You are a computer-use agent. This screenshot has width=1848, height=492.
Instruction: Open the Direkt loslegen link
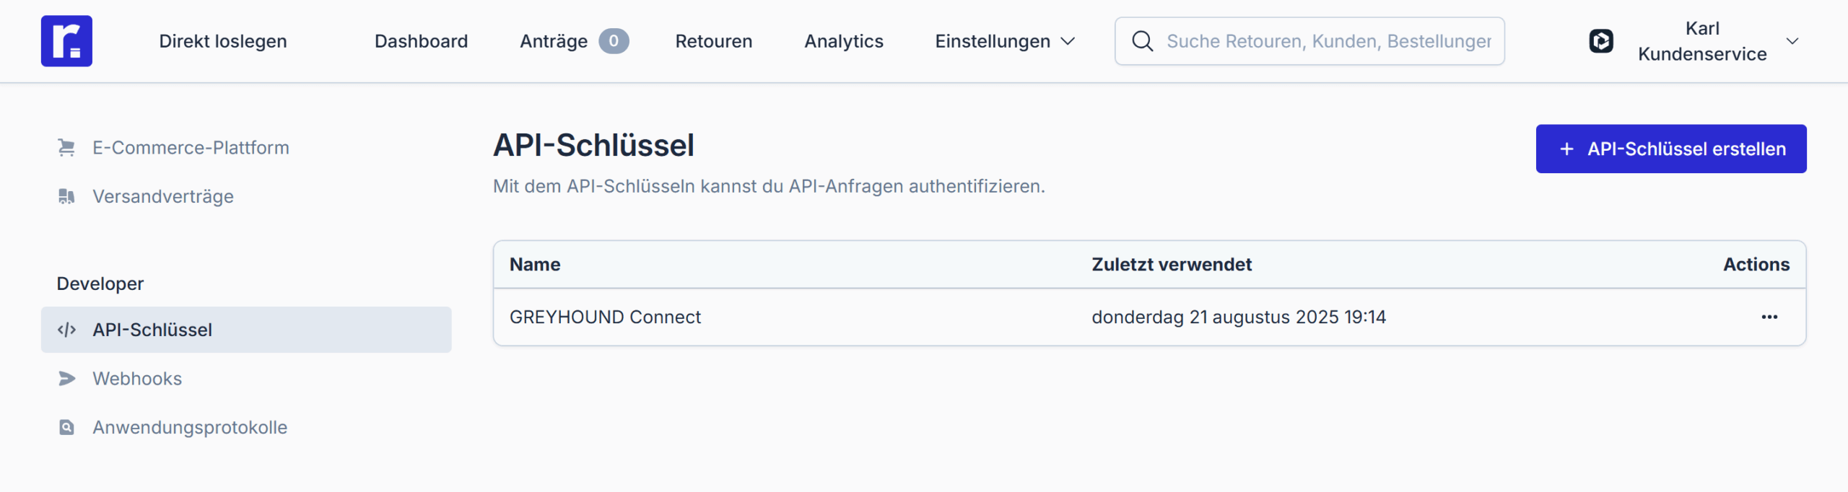click(222, 41)
